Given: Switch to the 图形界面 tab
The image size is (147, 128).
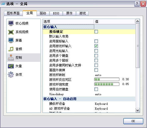Looking at the screenshot, I should pyautogui.click(x=13, y=13).
